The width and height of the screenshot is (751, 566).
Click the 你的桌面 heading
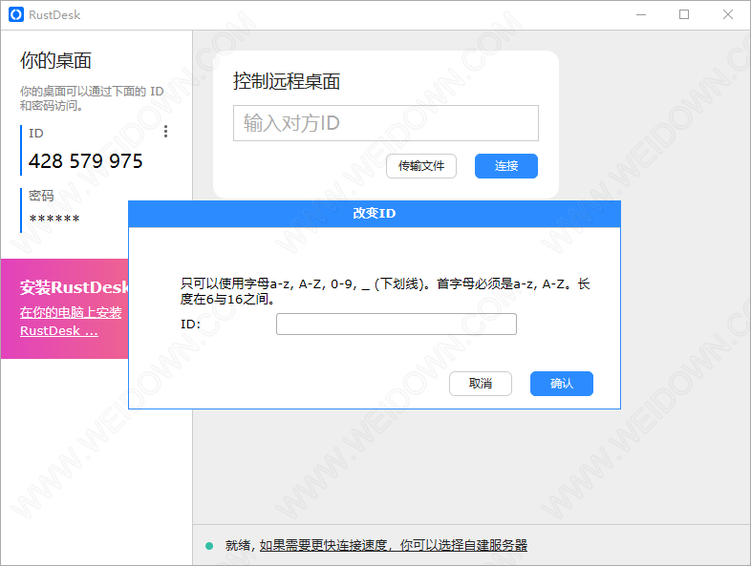pos(55,60)
